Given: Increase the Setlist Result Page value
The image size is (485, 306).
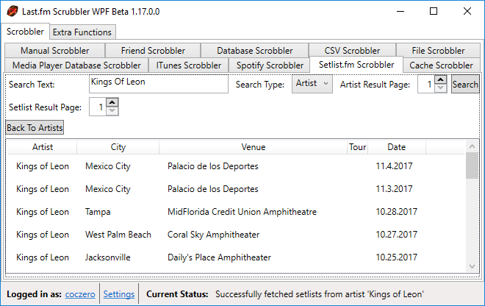Looking at the screenshot, I should pos(112,102).
